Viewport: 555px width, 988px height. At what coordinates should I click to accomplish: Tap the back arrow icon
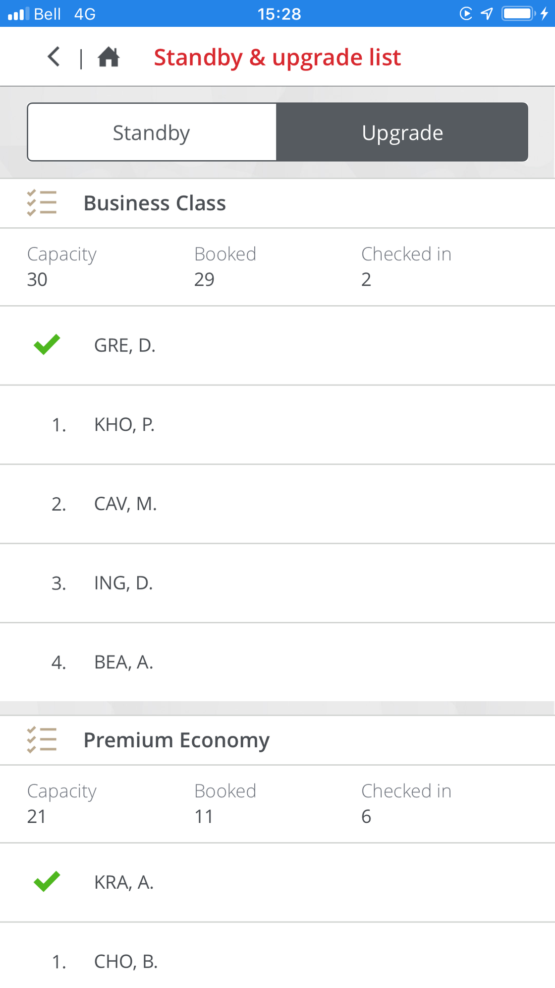pyautogui.click(x=54, y=57)
